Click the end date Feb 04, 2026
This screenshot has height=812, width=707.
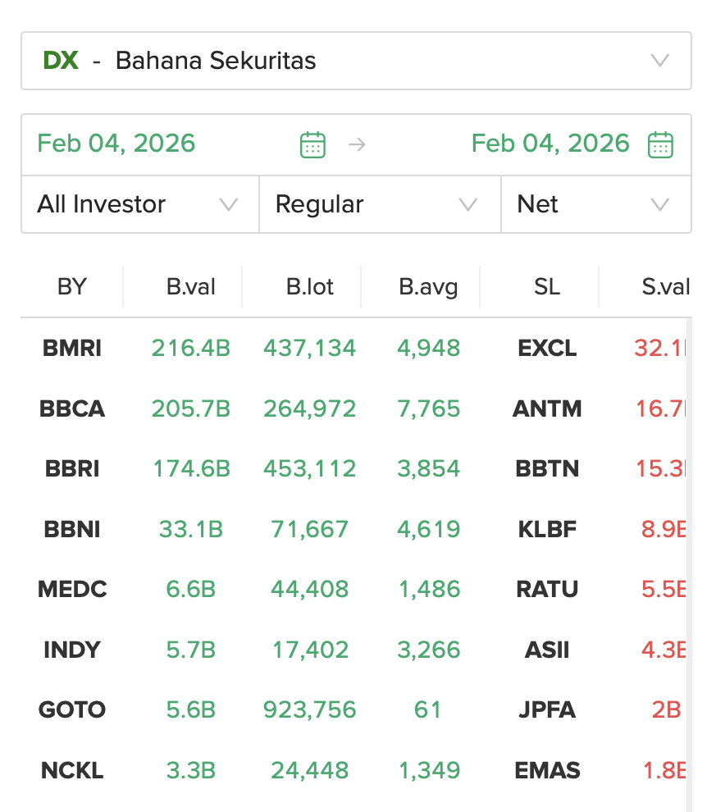[550, 144]
